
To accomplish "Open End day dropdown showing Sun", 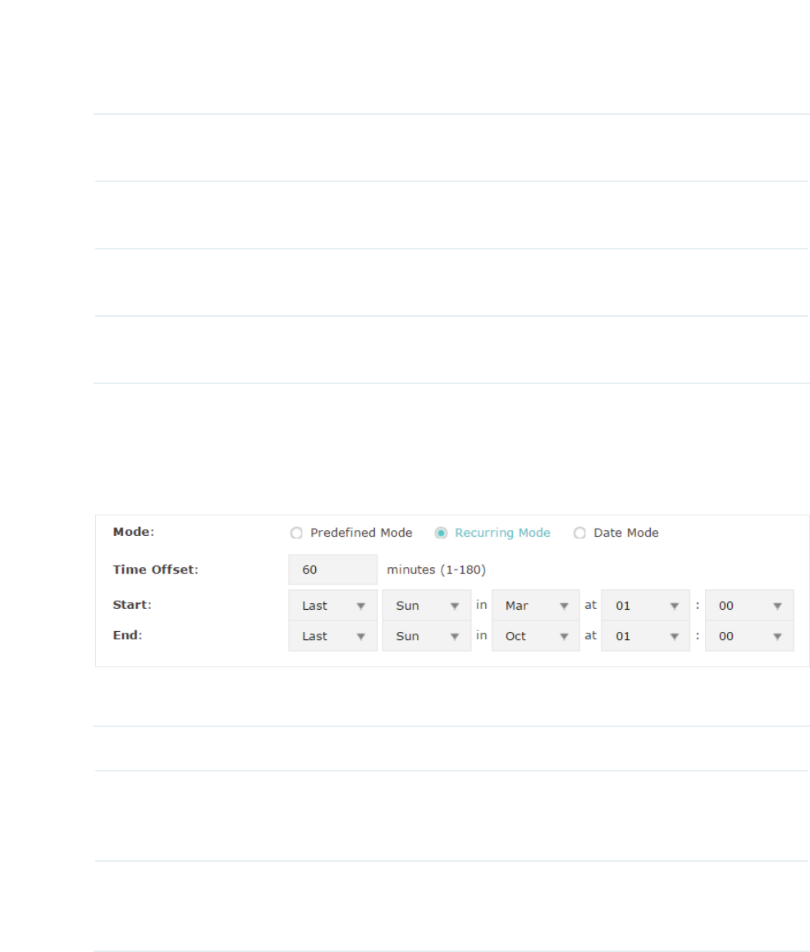I will point(426,636).
